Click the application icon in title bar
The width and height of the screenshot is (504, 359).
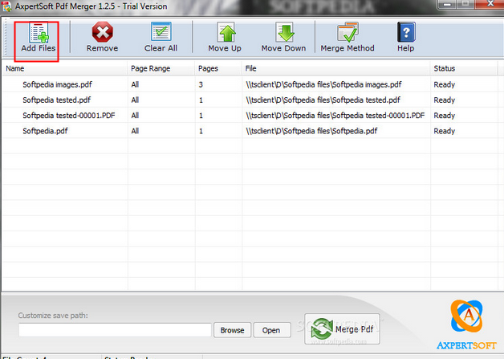tap(6, 6)
